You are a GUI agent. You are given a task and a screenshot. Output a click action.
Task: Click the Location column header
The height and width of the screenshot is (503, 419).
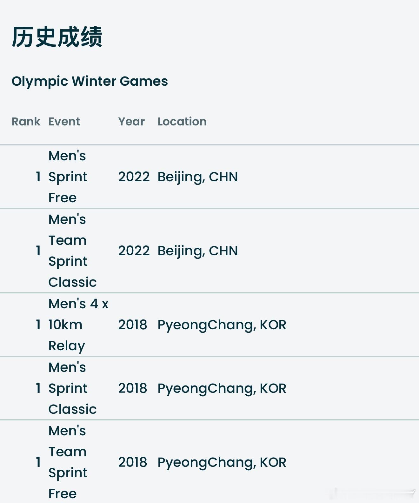[x=182, y=121]
